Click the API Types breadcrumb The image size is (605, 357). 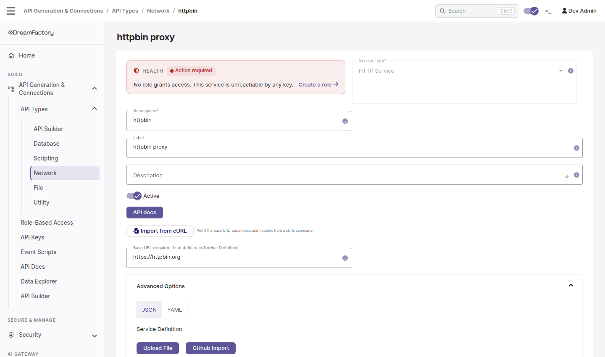point(125,11)
